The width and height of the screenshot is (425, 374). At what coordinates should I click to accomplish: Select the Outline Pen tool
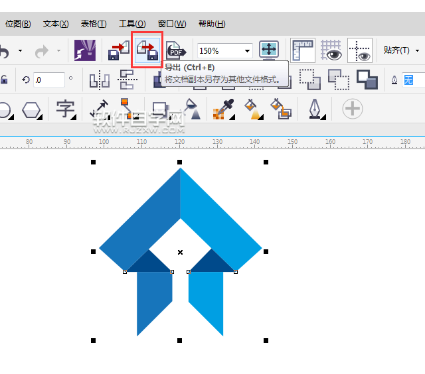coord(314,109)
